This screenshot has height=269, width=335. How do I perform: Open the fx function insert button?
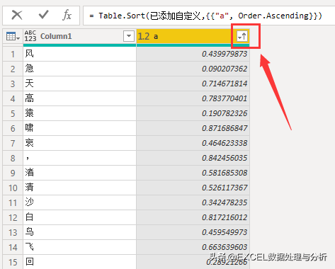coord(67,16)
